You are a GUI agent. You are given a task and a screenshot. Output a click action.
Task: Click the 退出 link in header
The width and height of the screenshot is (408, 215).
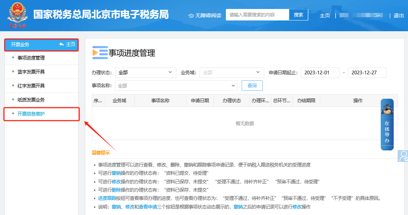point(398,16)
